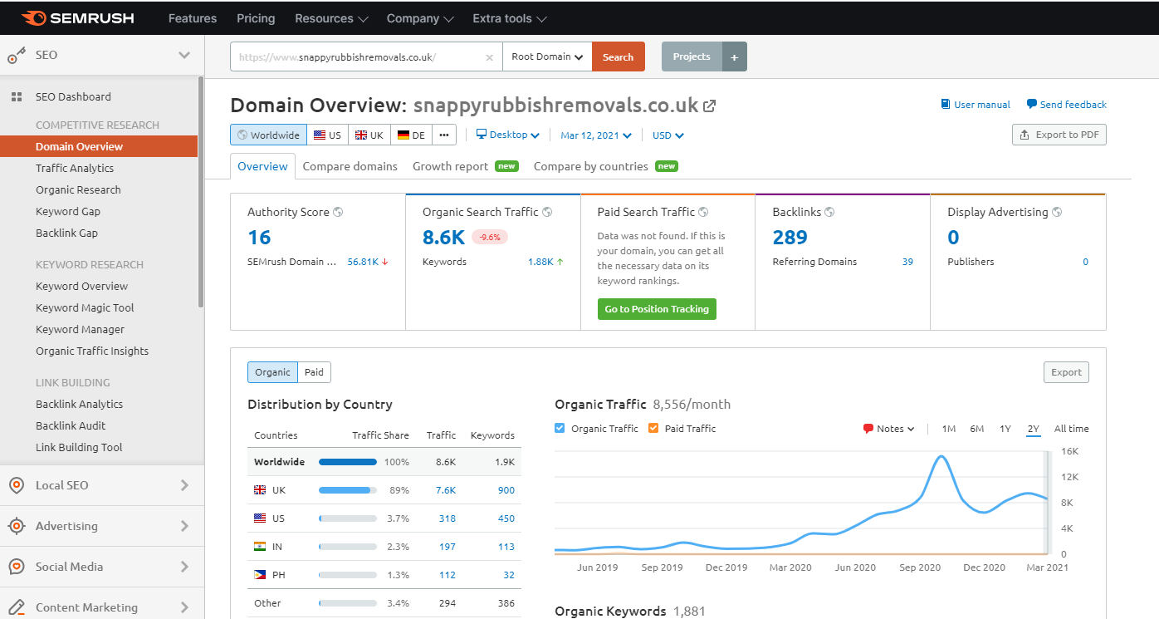Select the 1M time range
Viewport: 1159px width, 619px height.
[x=949, y=429]
